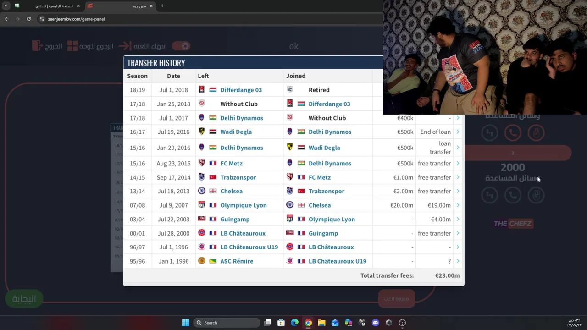Expand the Jul 22, 2003 transfer row arrow

point(458,219)
